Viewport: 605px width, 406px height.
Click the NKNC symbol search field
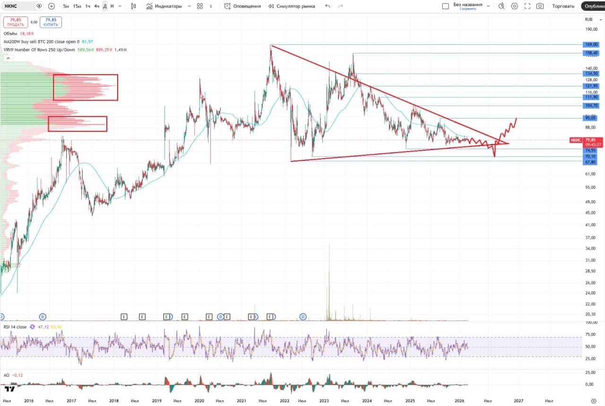click(x=18, y=6)
